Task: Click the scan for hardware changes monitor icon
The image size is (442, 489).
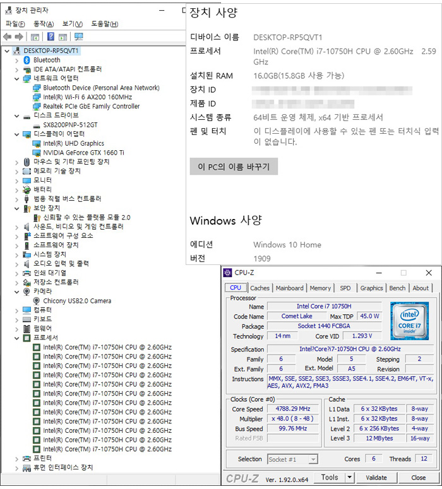Action: 78,37
